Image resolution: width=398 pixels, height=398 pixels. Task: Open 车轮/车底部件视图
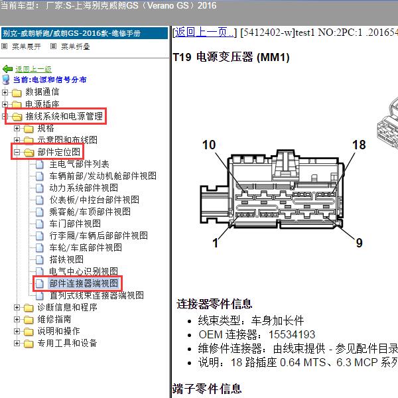tap(86, 247)
